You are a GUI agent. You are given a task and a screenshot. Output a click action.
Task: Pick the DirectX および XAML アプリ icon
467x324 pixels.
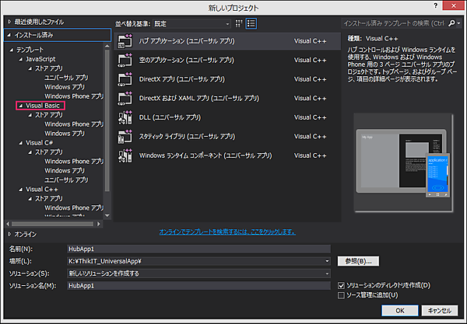click(125, 98)
